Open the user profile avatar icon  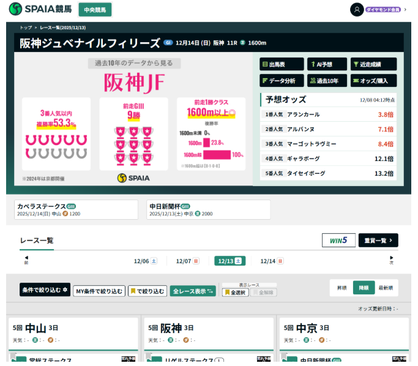point(357,10)
